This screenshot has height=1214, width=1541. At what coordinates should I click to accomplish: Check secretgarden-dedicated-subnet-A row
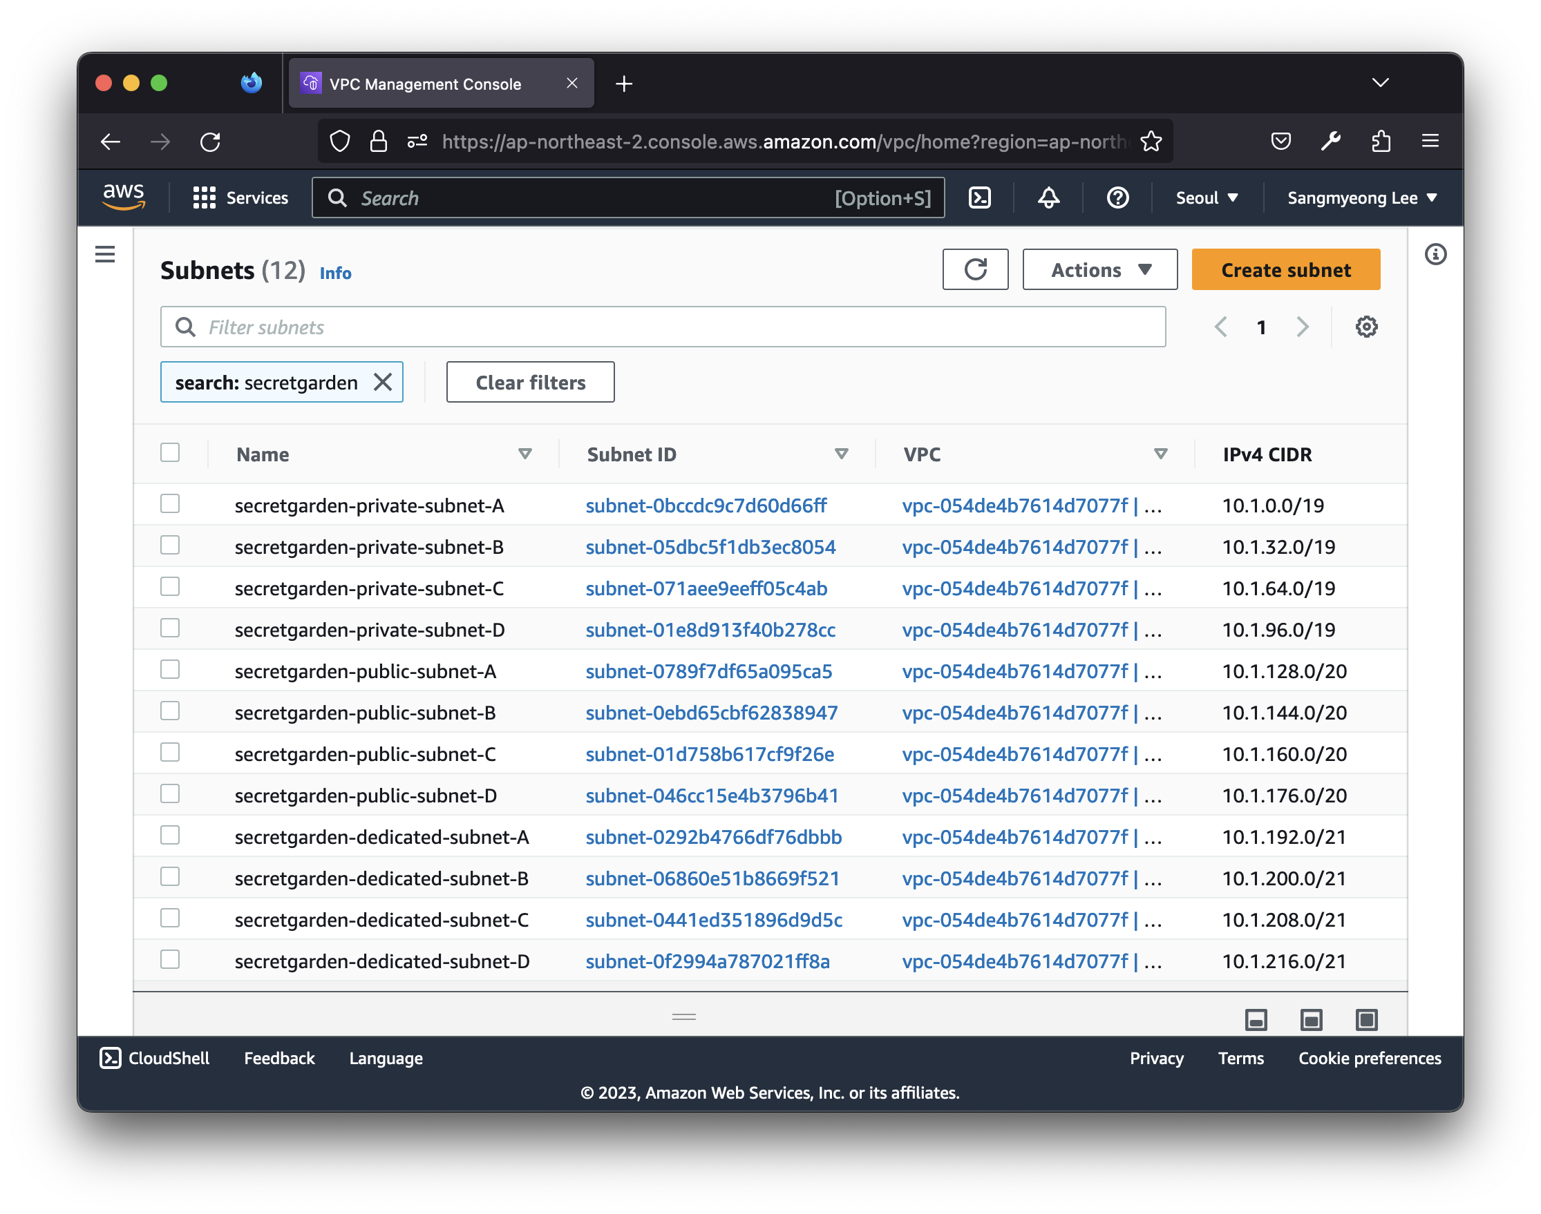(170, 835)
